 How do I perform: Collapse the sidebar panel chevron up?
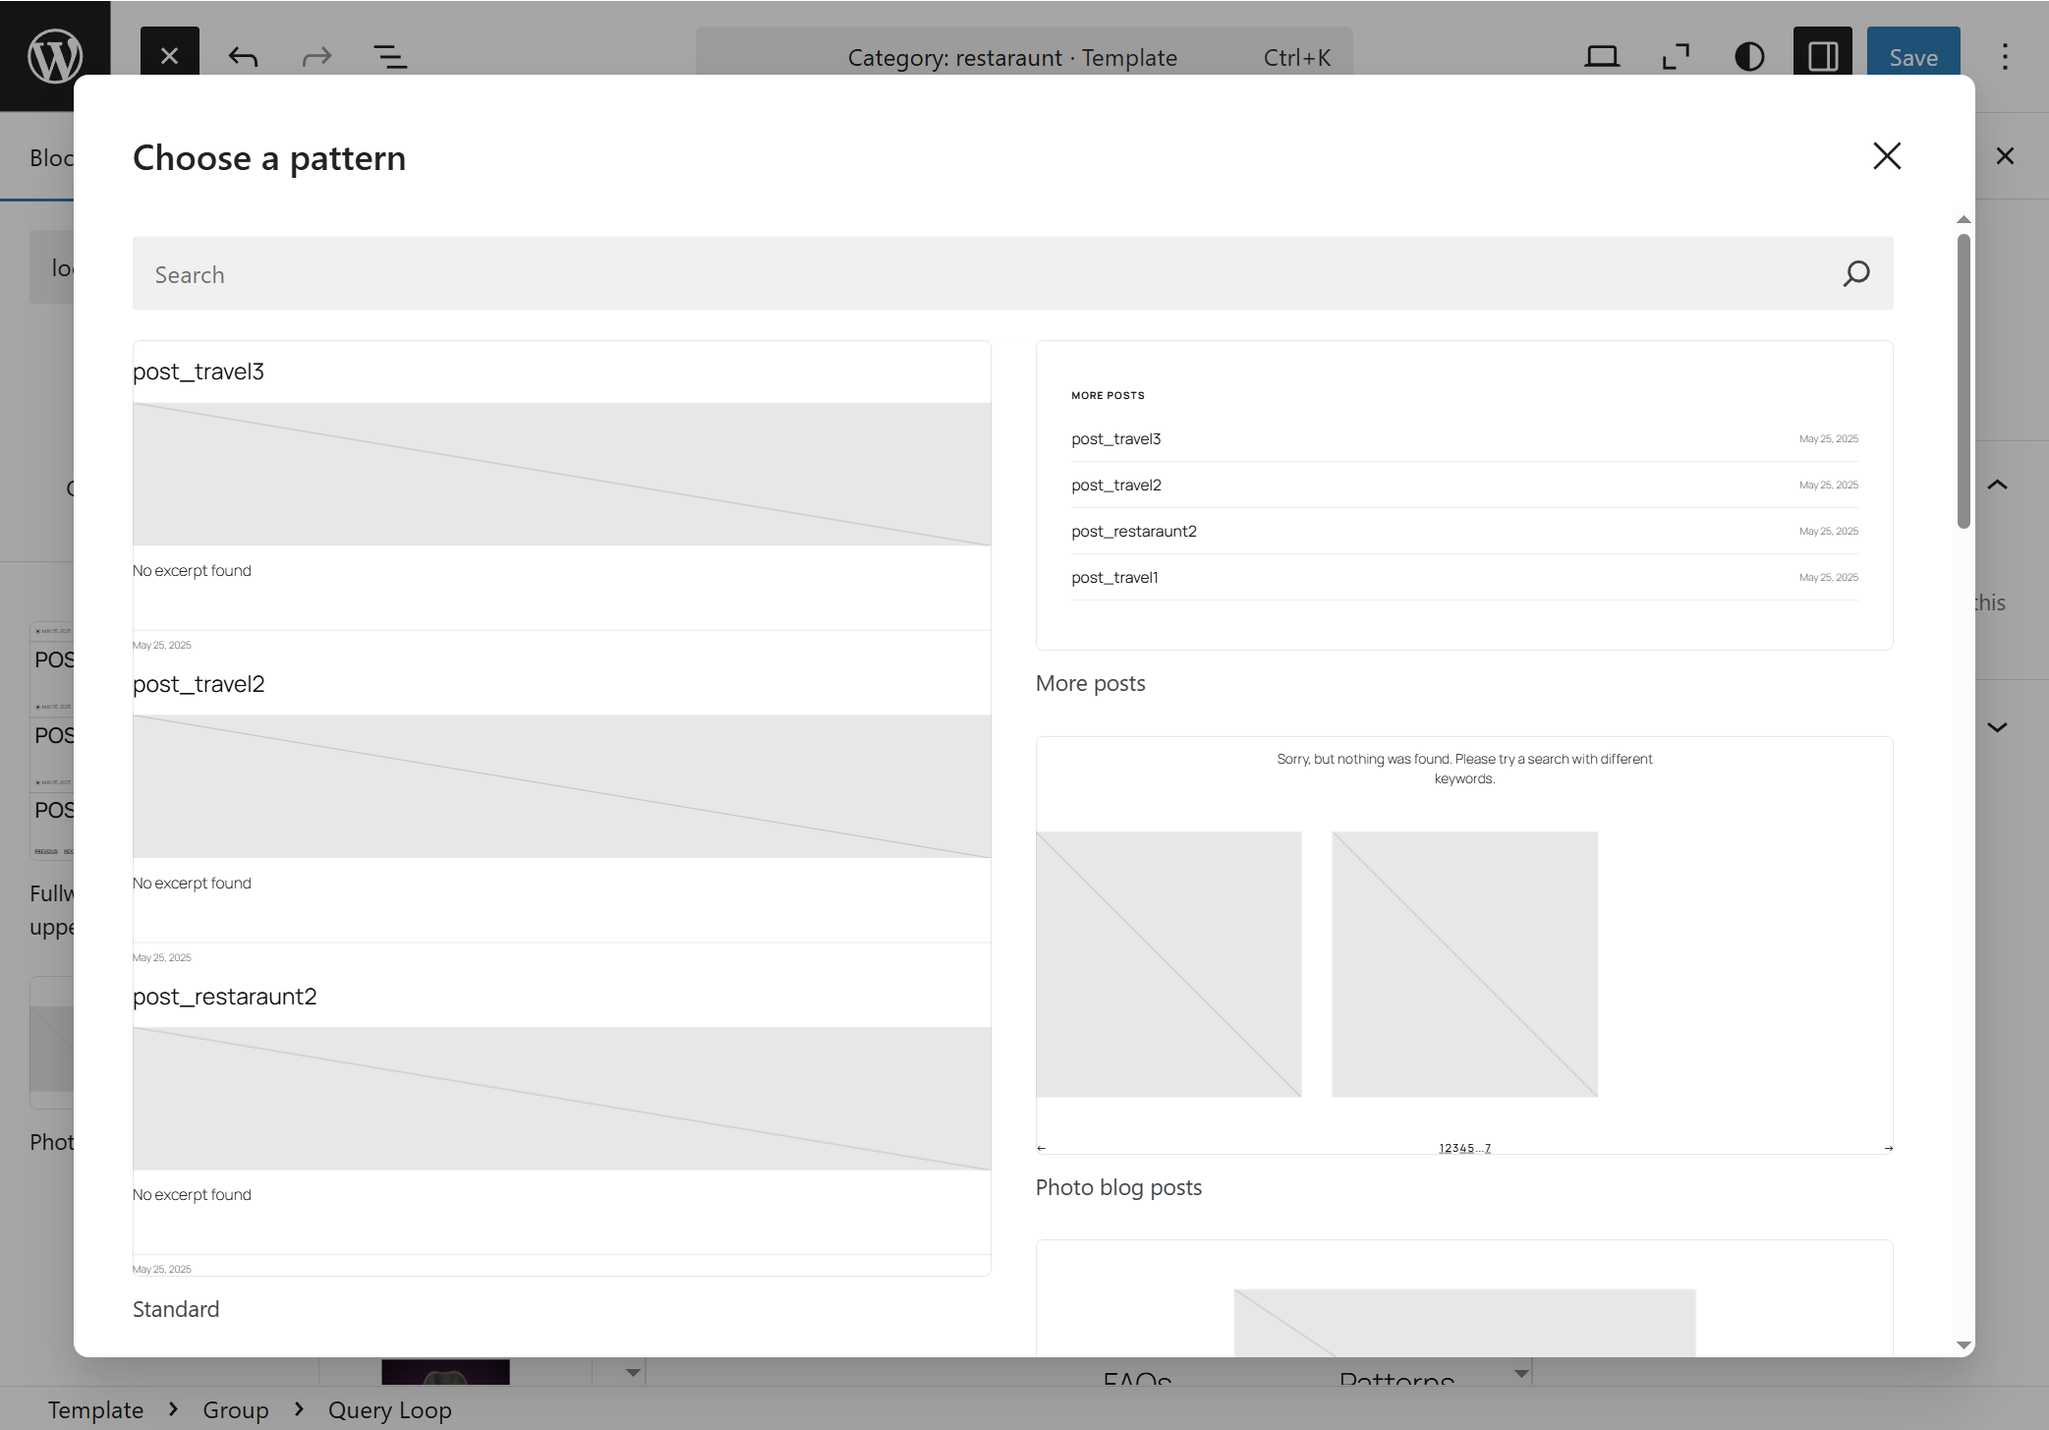pyautogui.click(x=1997, y=485)
